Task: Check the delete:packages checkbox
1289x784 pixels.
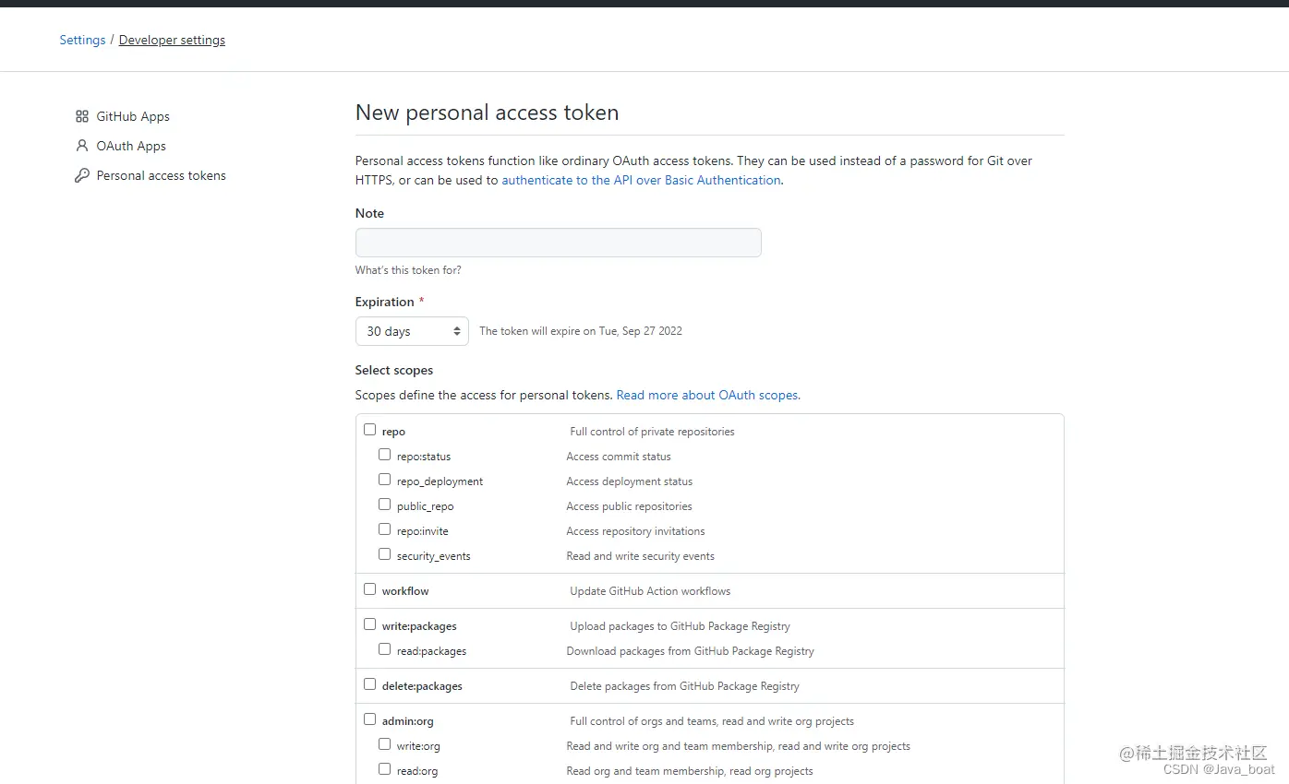Action: click(x=370, y=684)
